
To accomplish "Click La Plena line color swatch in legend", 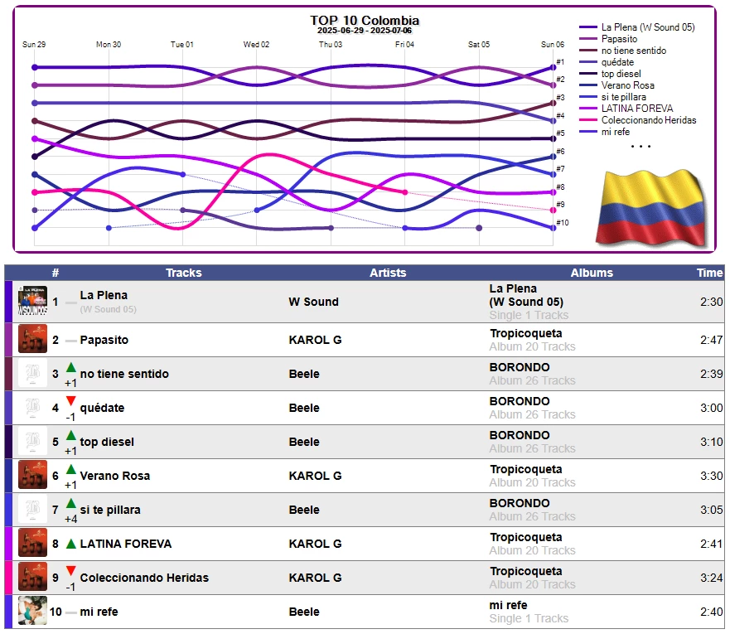I will (588, 27).
